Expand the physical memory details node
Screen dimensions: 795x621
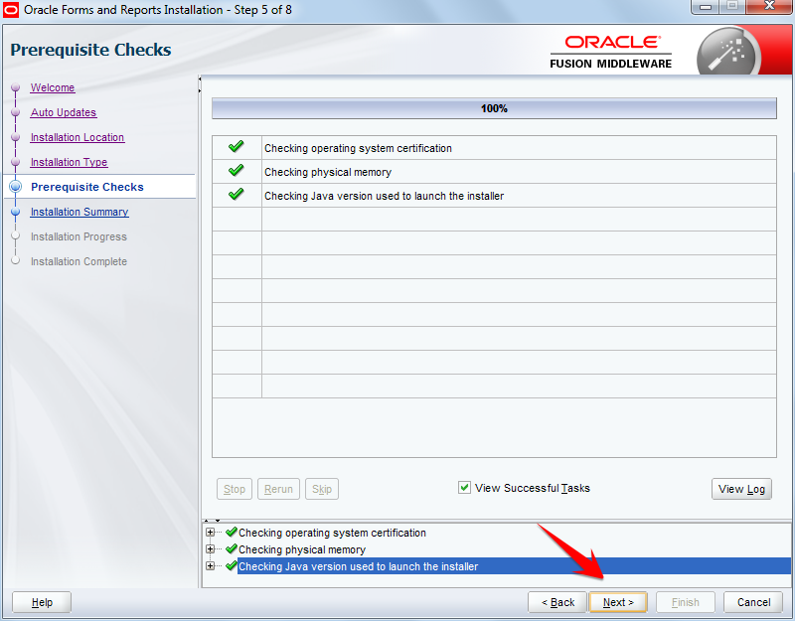click(210, 548)
